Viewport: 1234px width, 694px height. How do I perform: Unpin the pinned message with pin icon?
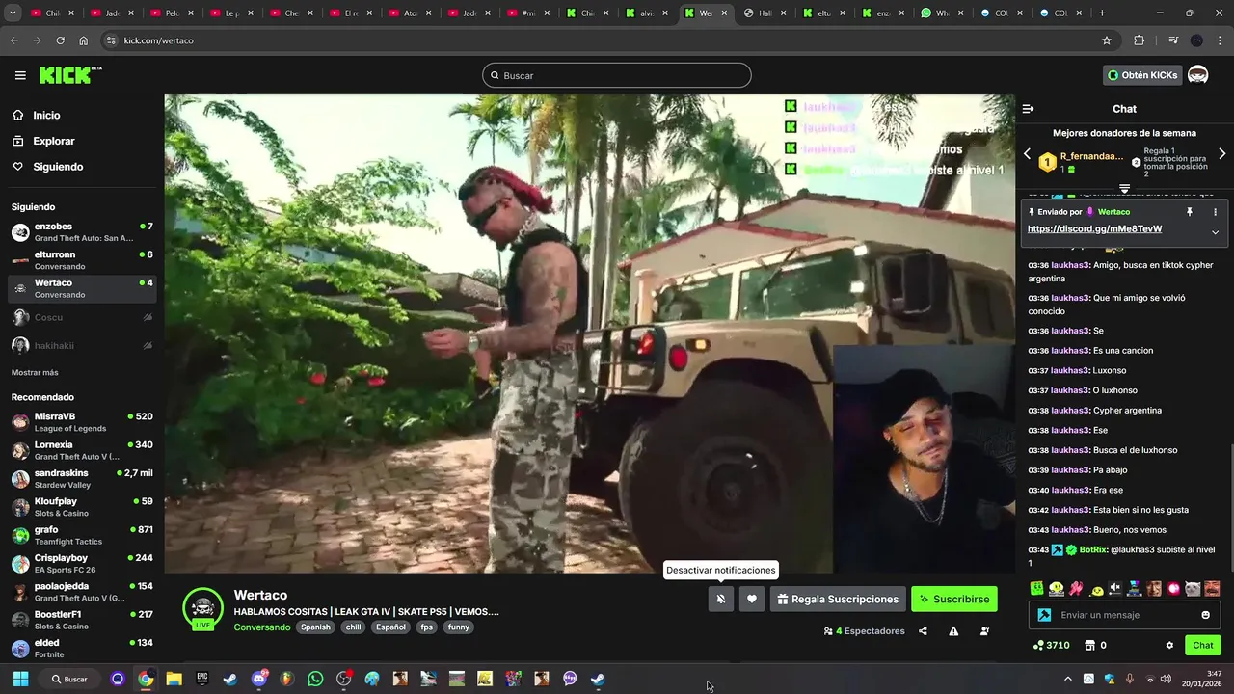pos(1190,212)
